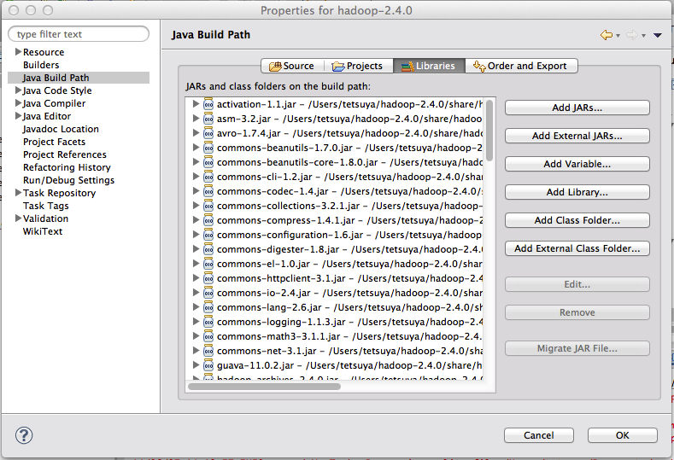The width and height of the screenshot is (674, 460).
Task: Expand the activation-1.1.jar entry
Action: coord(196,104)
